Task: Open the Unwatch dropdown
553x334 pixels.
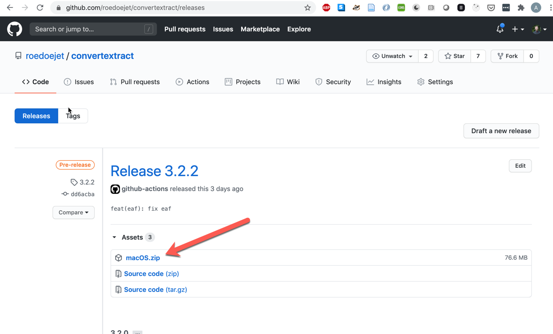Action: 392,56
